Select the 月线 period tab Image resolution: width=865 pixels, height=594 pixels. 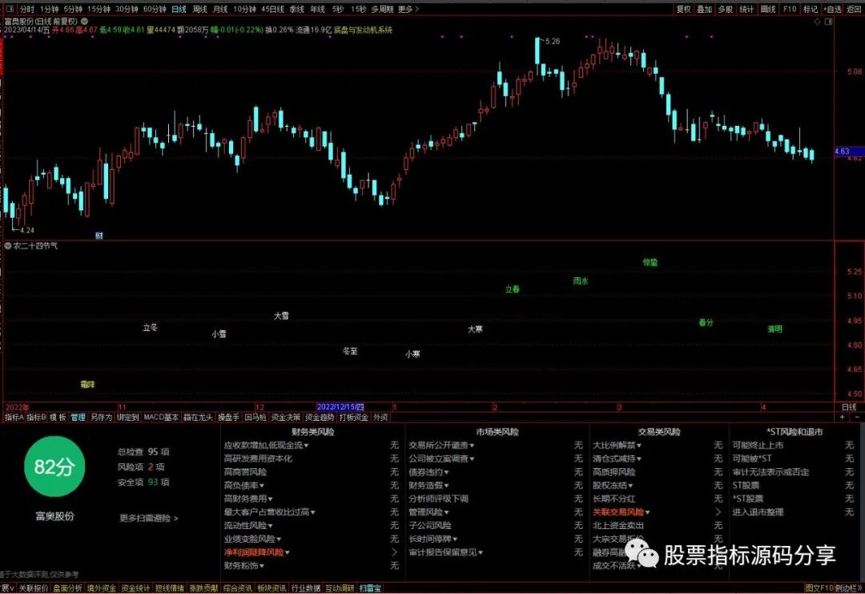tap(220, 10)
